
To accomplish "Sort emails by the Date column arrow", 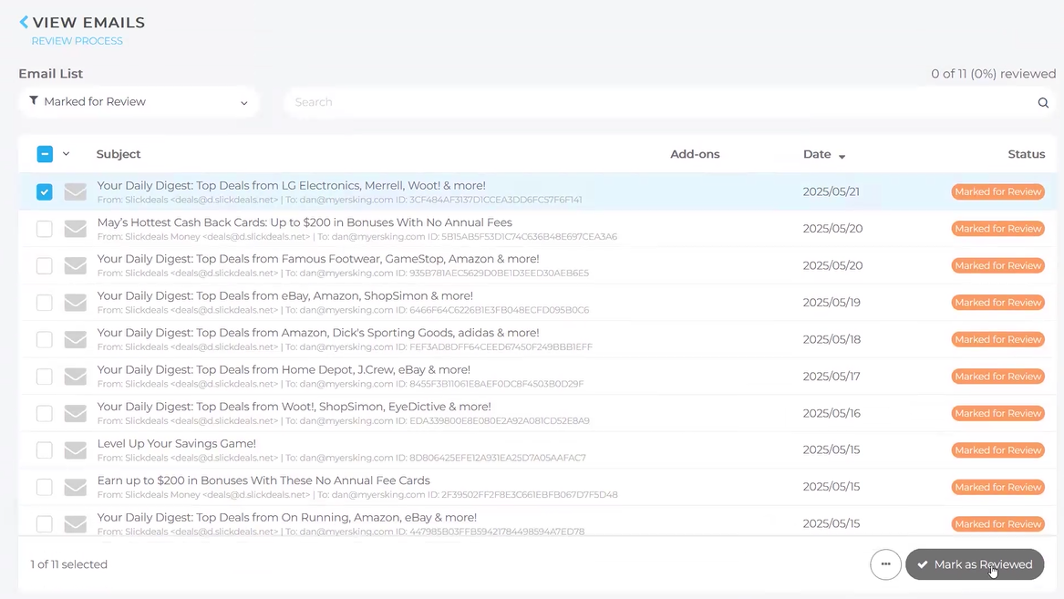I will click(x=842, y=156).
